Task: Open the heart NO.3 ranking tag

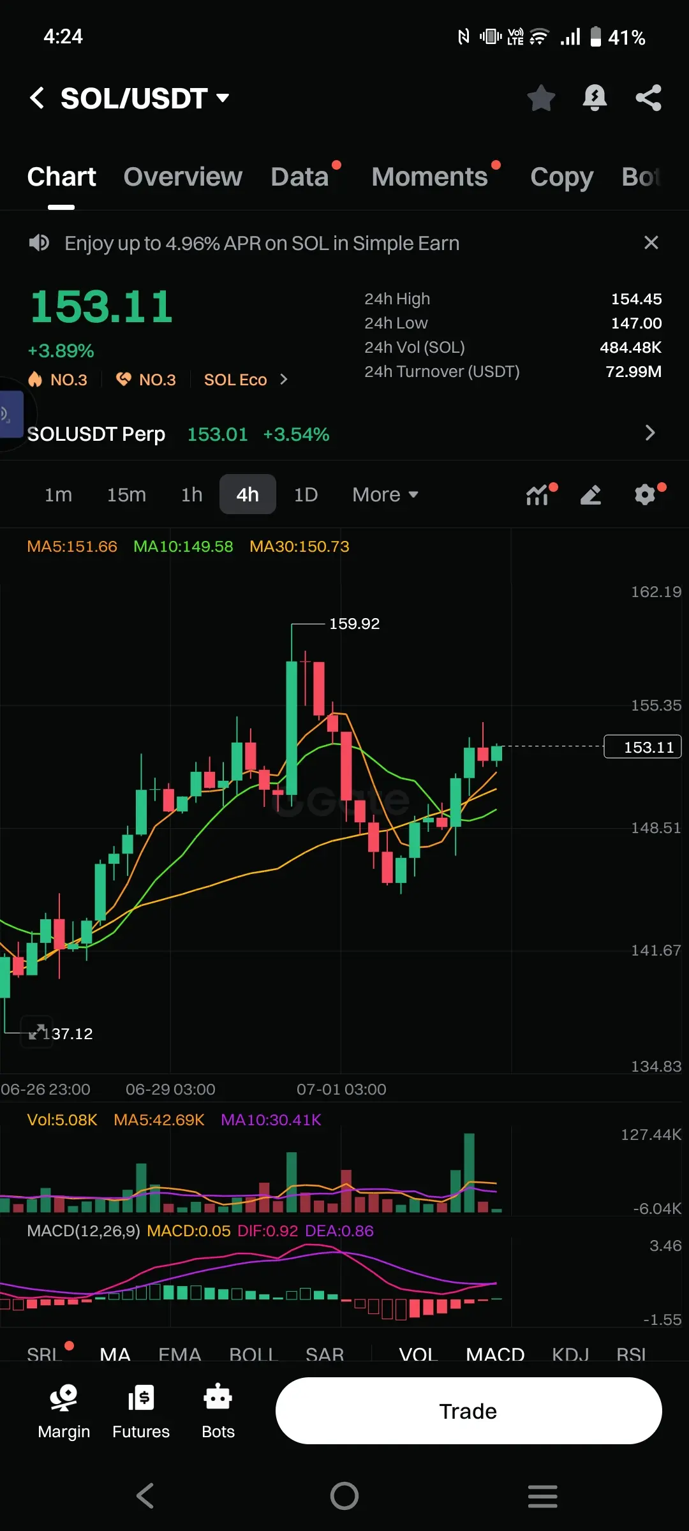Action: [145, 380]
